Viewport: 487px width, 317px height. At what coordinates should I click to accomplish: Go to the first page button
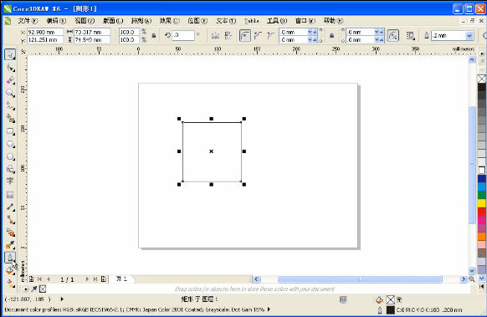tap(39, 279)
